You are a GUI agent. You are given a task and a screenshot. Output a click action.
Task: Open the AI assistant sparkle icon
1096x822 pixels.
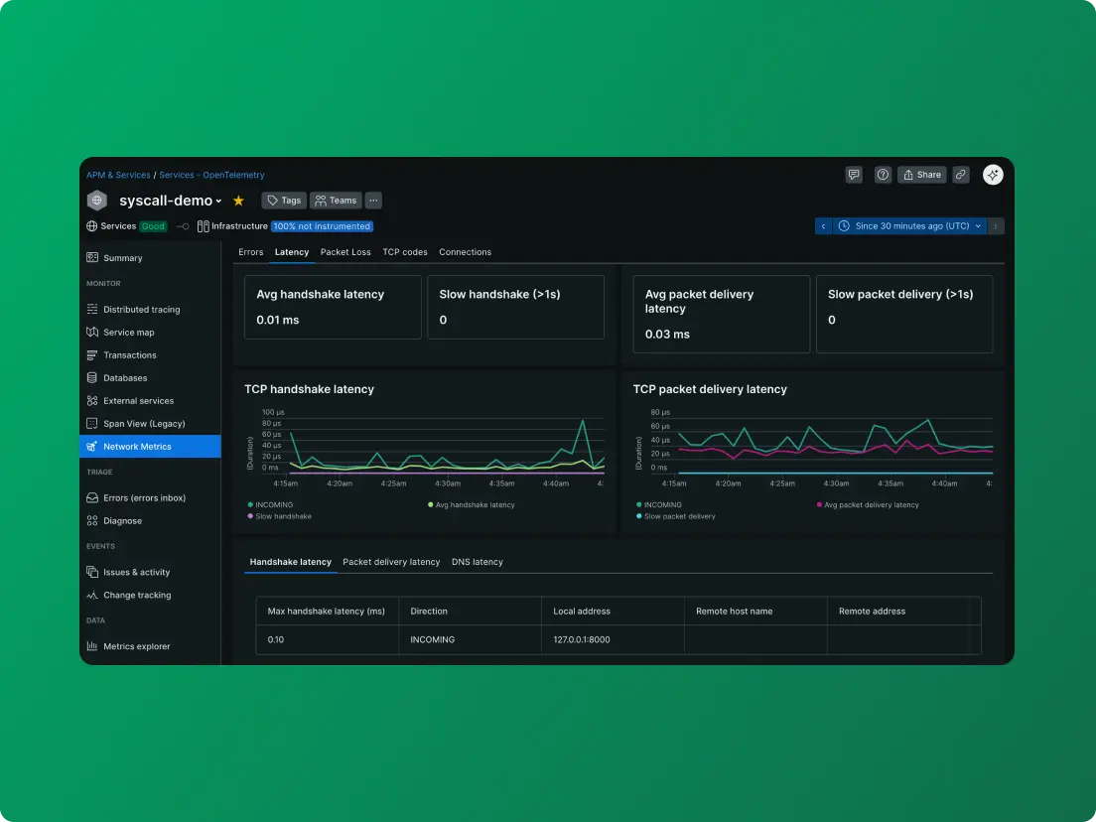tap(993, 175)
